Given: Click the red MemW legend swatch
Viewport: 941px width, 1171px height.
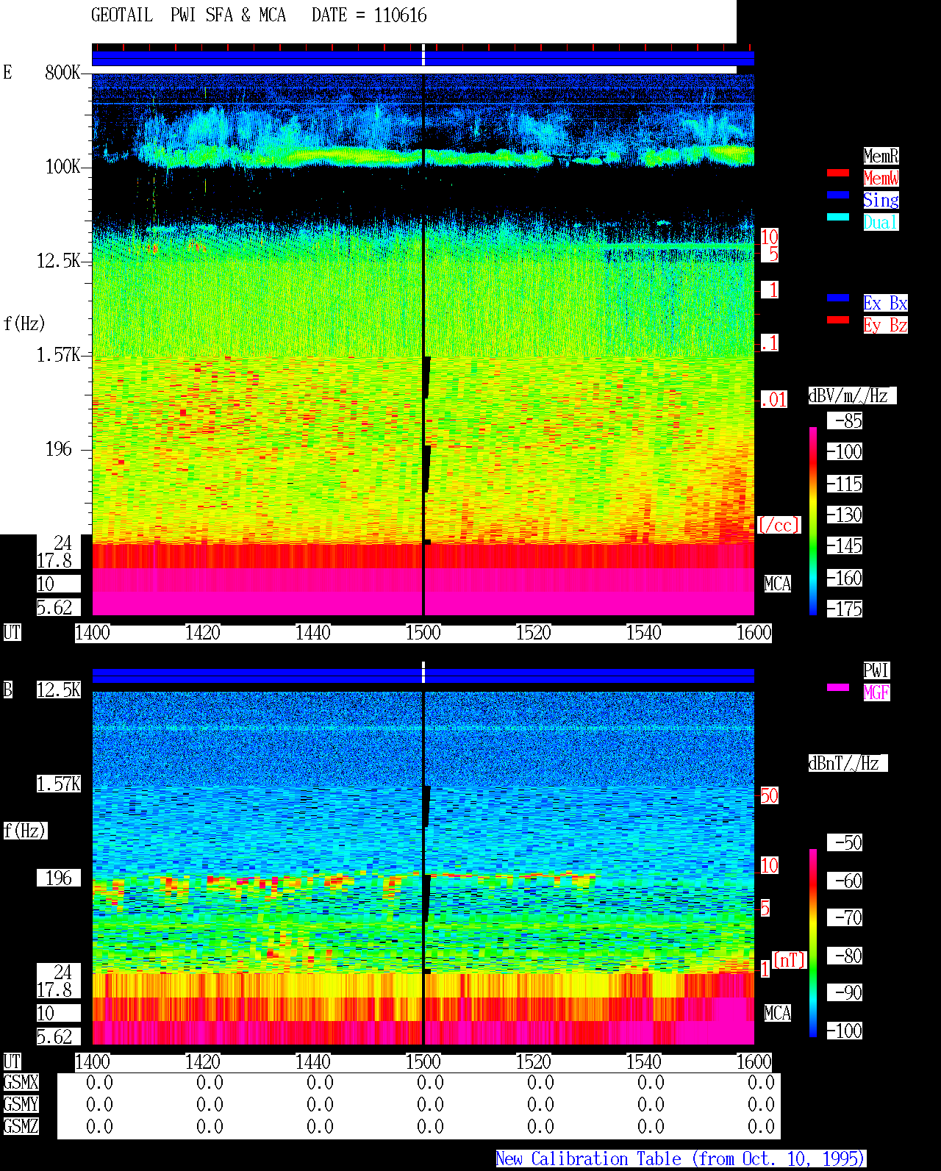Looking at the screenshot, I should (x=838, y=173).
